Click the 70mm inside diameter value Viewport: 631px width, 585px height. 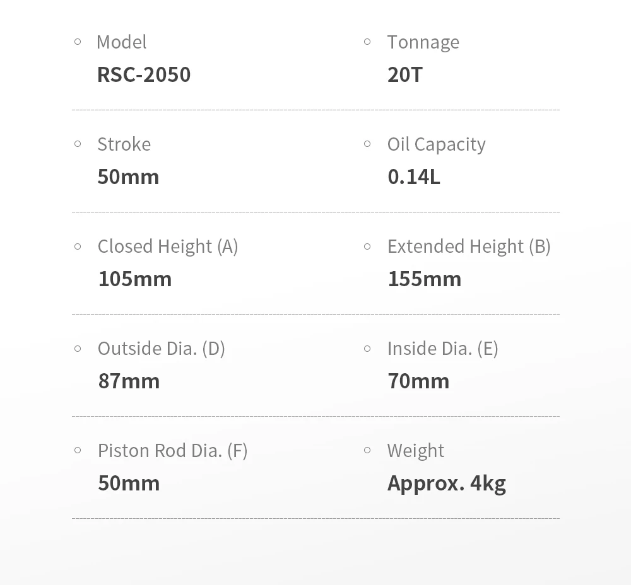click(418, 381)
